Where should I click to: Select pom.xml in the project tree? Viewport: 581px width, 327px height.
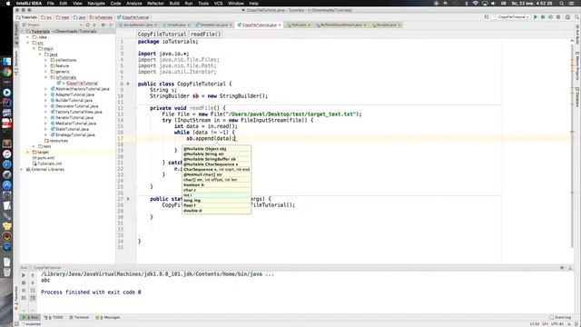click(x=46, y=158)
